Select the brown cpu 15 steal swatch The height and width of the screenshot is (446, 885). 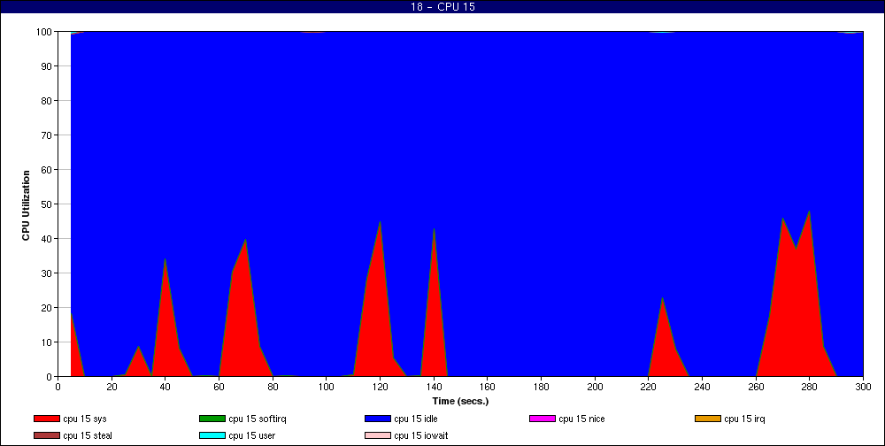47,435
